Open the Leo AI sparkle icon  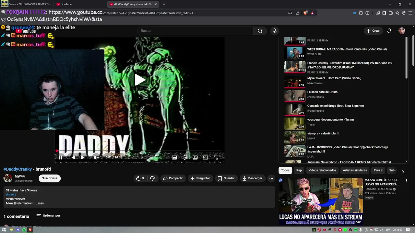point(397,13)
